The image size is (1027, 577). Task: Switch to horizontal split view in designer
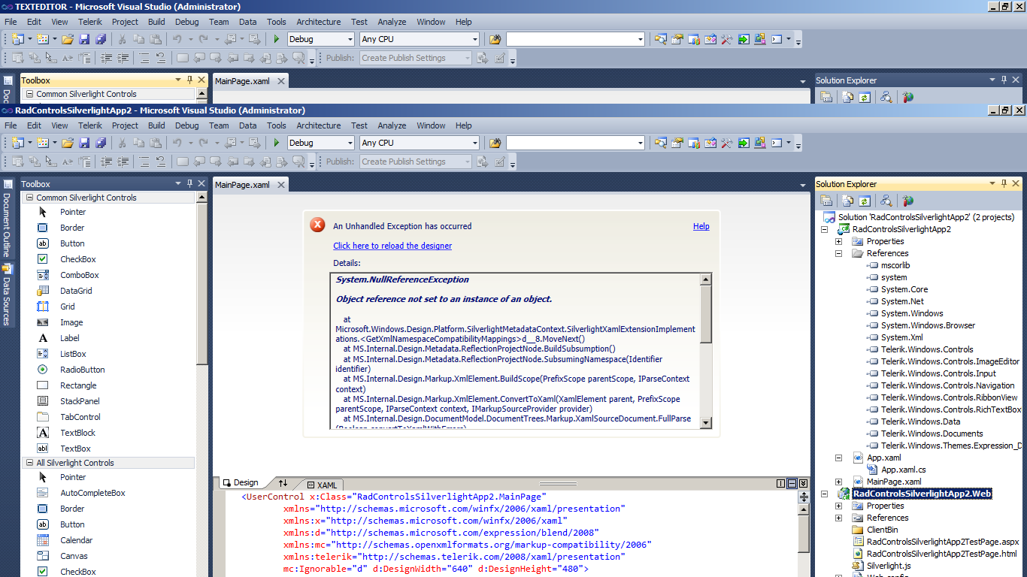792,483
